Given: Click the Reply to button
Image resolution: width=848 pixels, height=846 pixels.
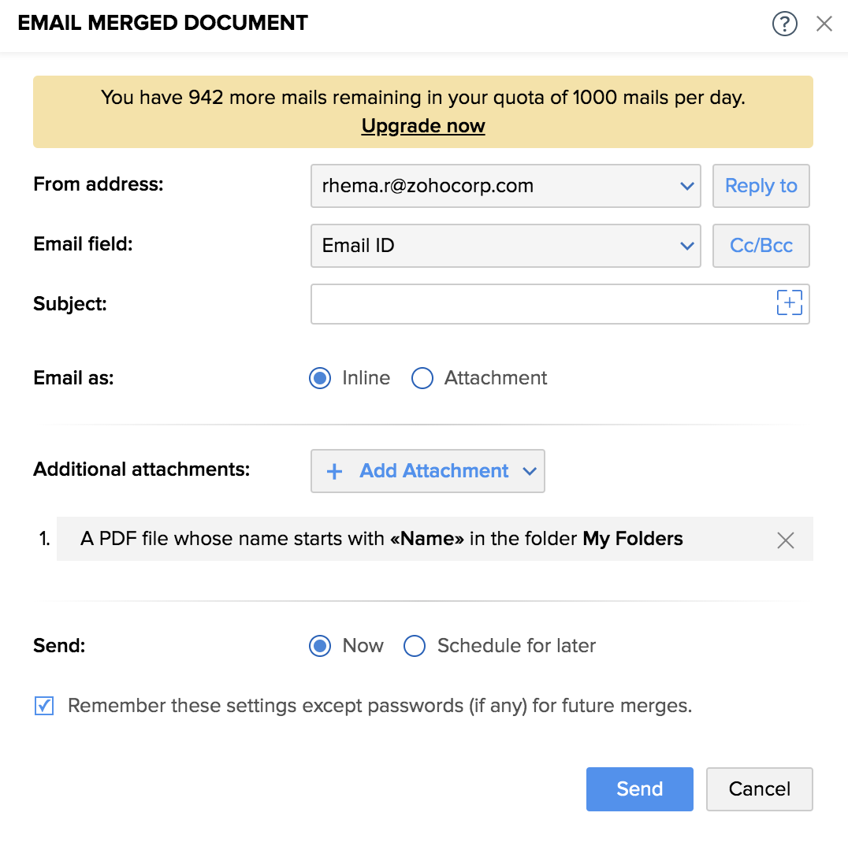Looking at the screenshot, I should coord(761,186).
